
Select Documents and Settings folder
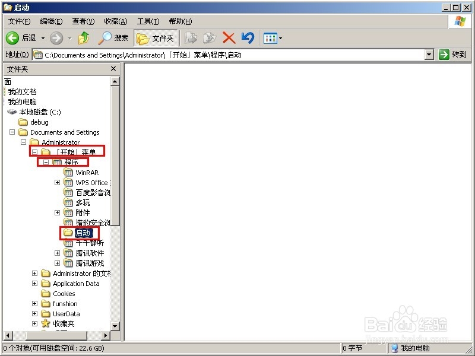[x=65, y=132]
